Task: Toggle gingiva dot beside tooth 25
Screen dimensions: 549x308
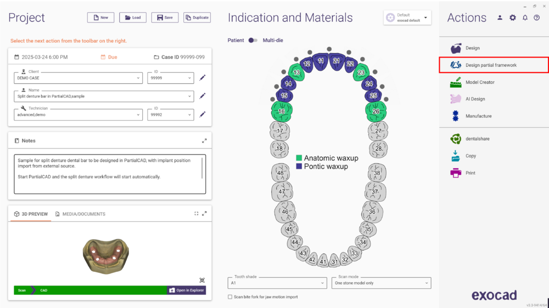Action: pyautogui.click(x=386, y=99)
